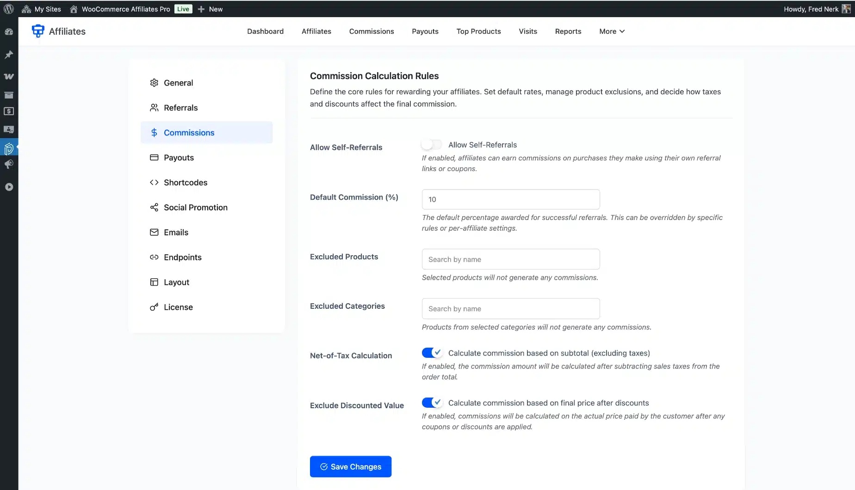The image size is (855, 490).
Task: Expand the More dropdown menu
Action: (612, 31)
